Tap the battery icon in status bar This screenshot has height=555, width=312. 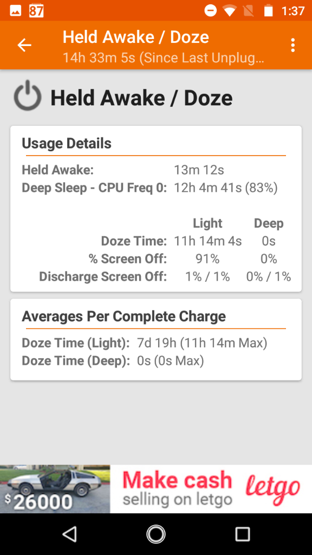click(x=269, y=11)
